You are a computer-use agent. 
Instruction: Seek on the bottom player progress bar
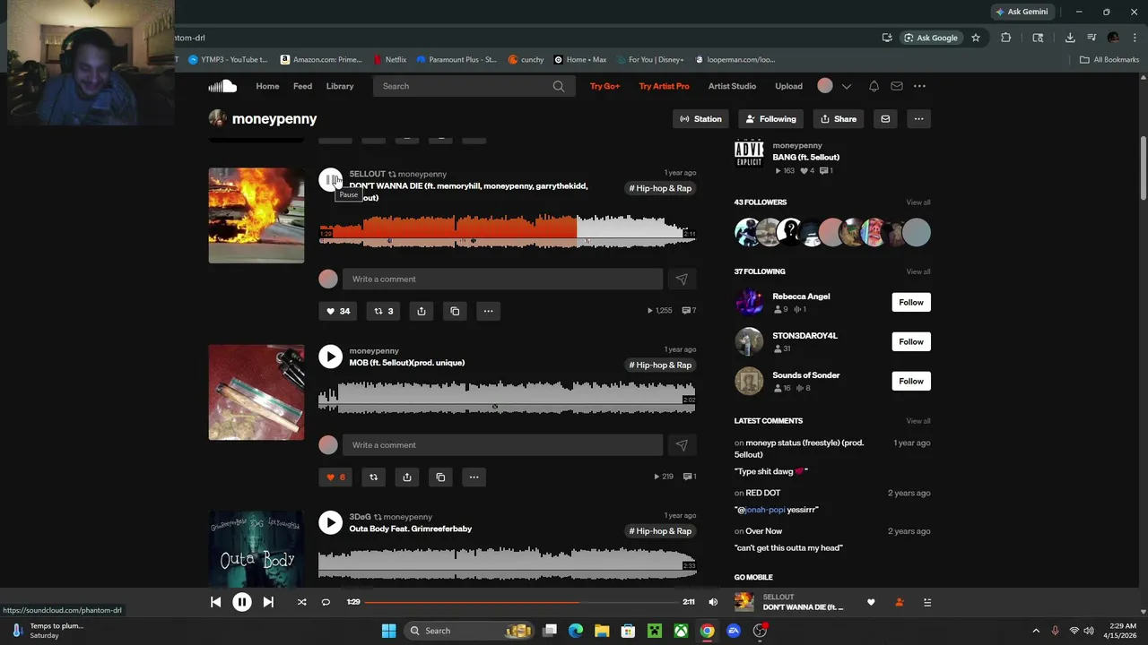pos(521,602)
